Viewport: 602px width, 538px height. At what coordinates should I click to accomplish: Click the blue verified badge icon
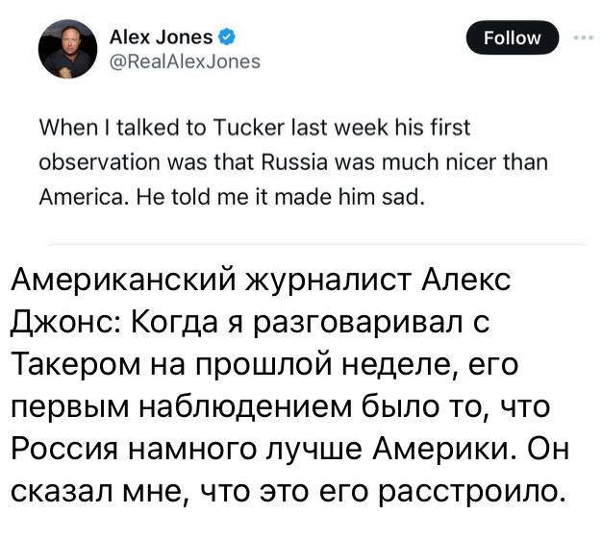(226, 37)
